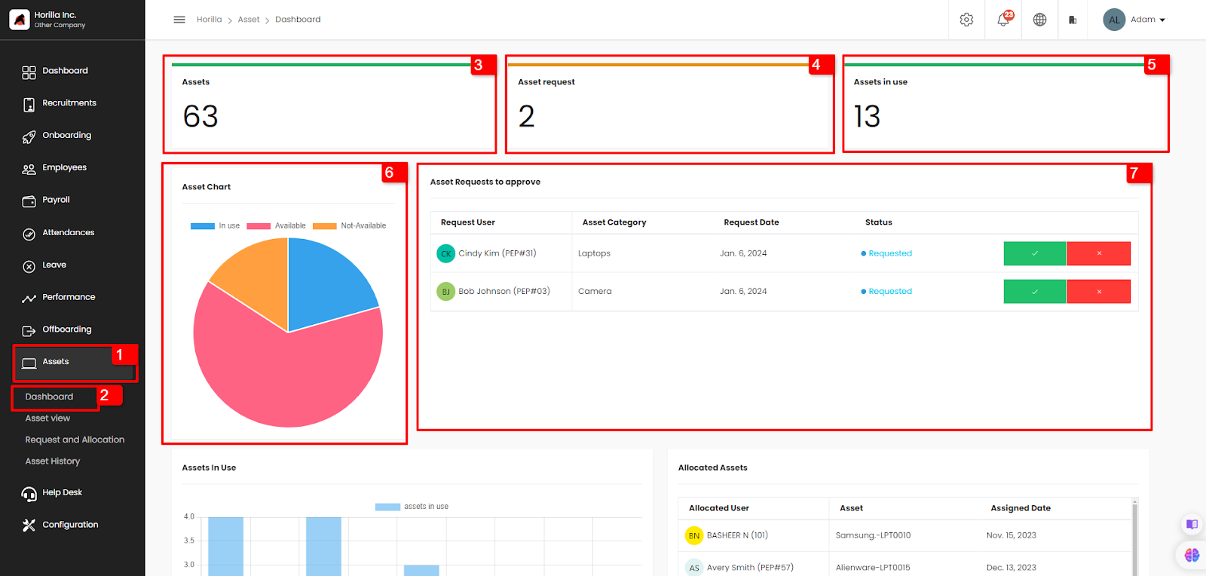The image size is (1206, 576).
Task: Toggle the sidebar with the hamburger icon
Action: click(x=179, y=20)
